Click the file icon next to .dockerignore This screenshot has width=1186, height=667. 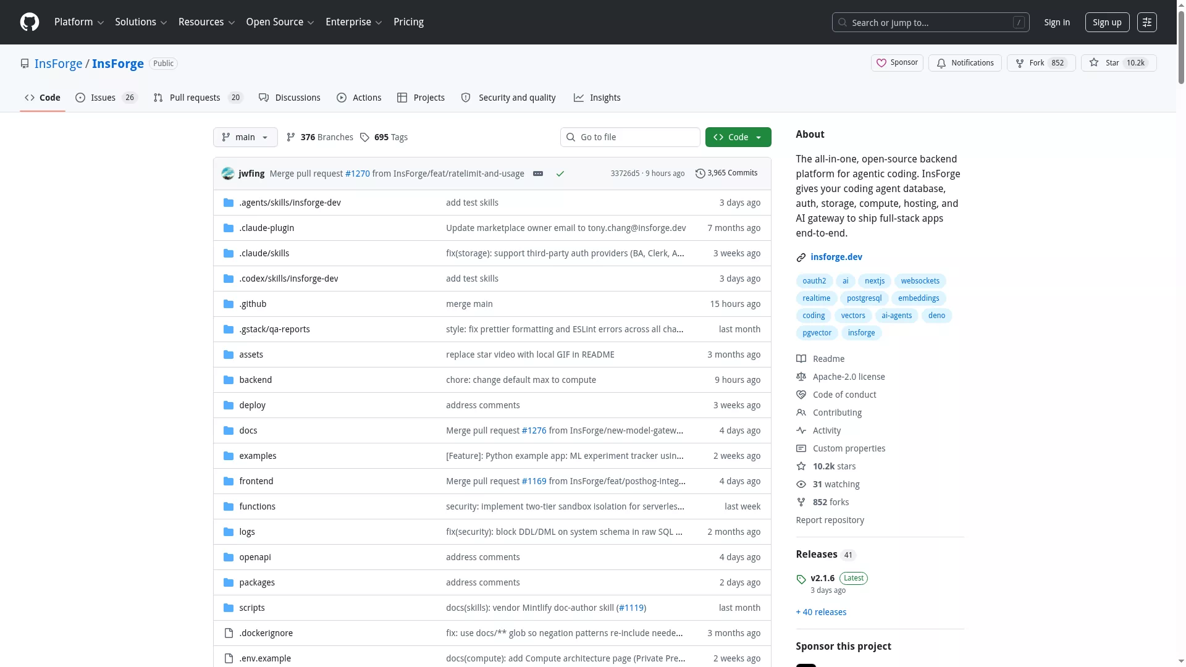pos(229,633)
